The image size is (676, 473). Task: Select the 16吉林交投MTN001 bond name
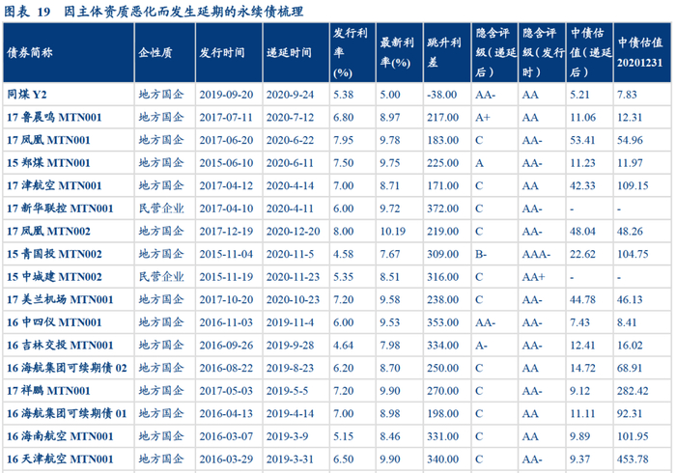pyautogui.click(x=60, y=345)
